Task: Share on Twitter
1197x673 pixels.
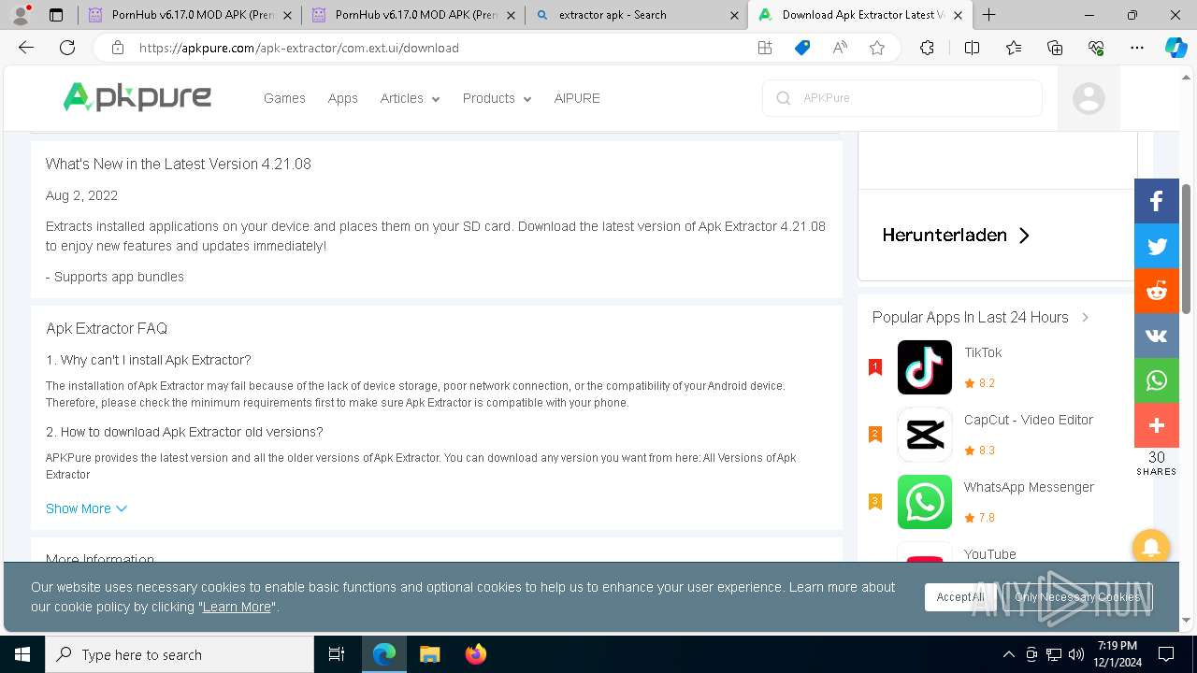Action: (x=1157, y=246)
